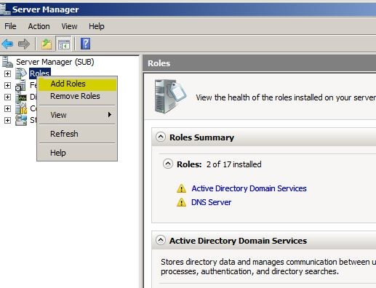
Task: Click the Diagnostics node icon in tree
Action: pyautogui.click(x=21, y=97)
